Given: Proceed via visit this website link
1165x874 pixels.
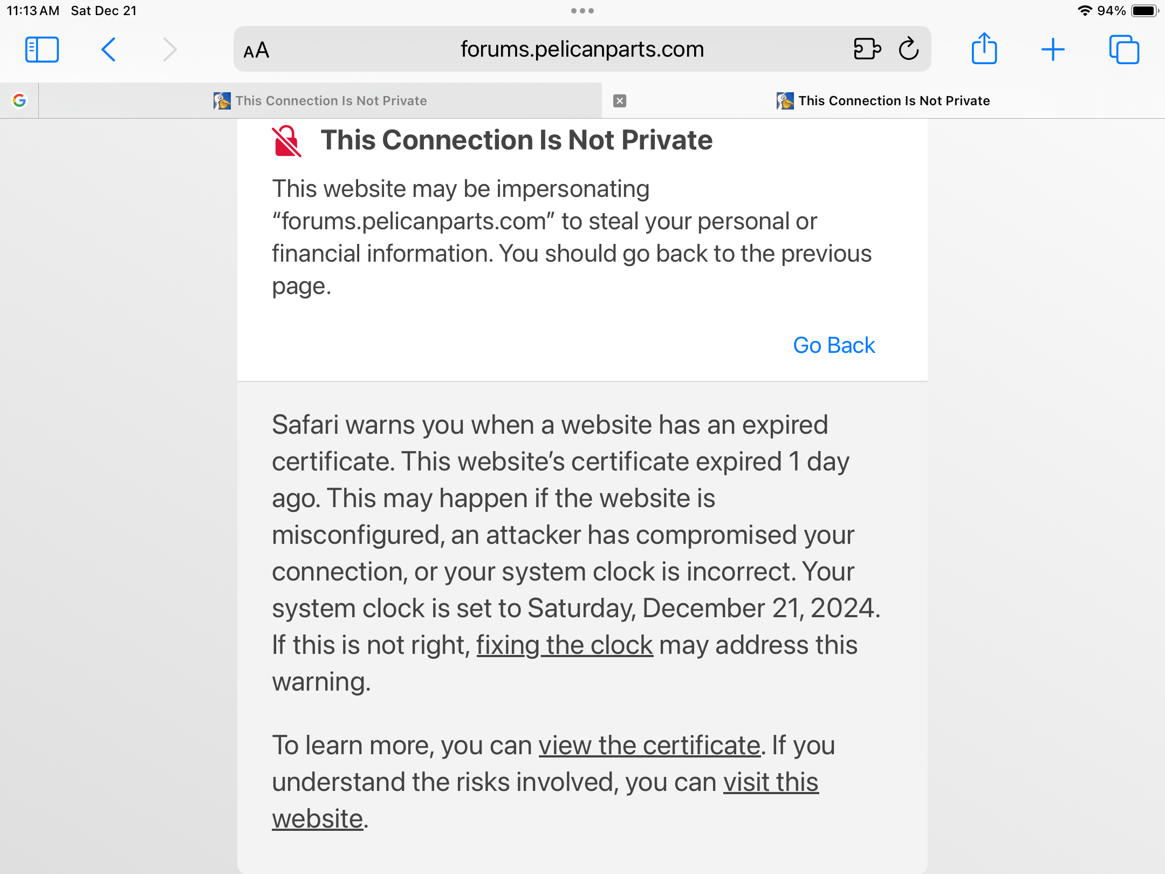Looking at the screenshot, I should tap(771, 782).
